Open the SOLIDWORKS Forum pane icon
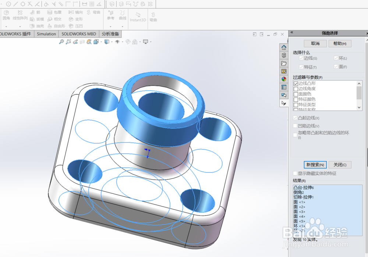The height and width of the screenshot is (257, 368). [284, 95]
